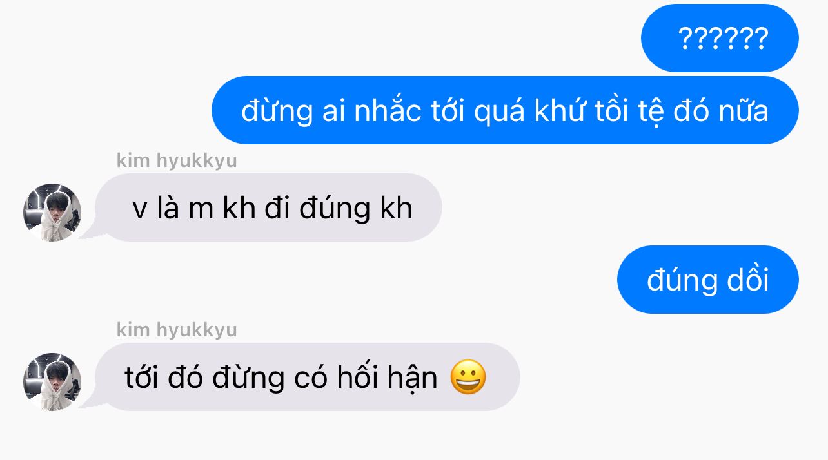Click the word "tới" starting the last gray message
Viewport: 828px width, 460px height.
141,378
